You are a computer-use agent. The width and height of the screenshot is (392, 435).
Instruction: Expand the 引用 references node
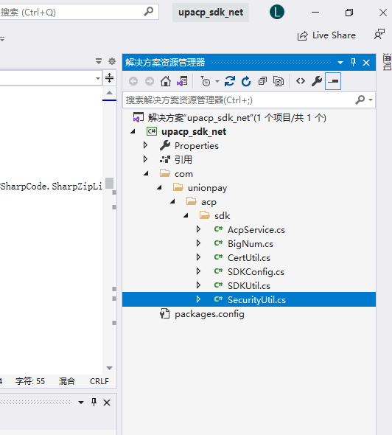coord(145,159)
